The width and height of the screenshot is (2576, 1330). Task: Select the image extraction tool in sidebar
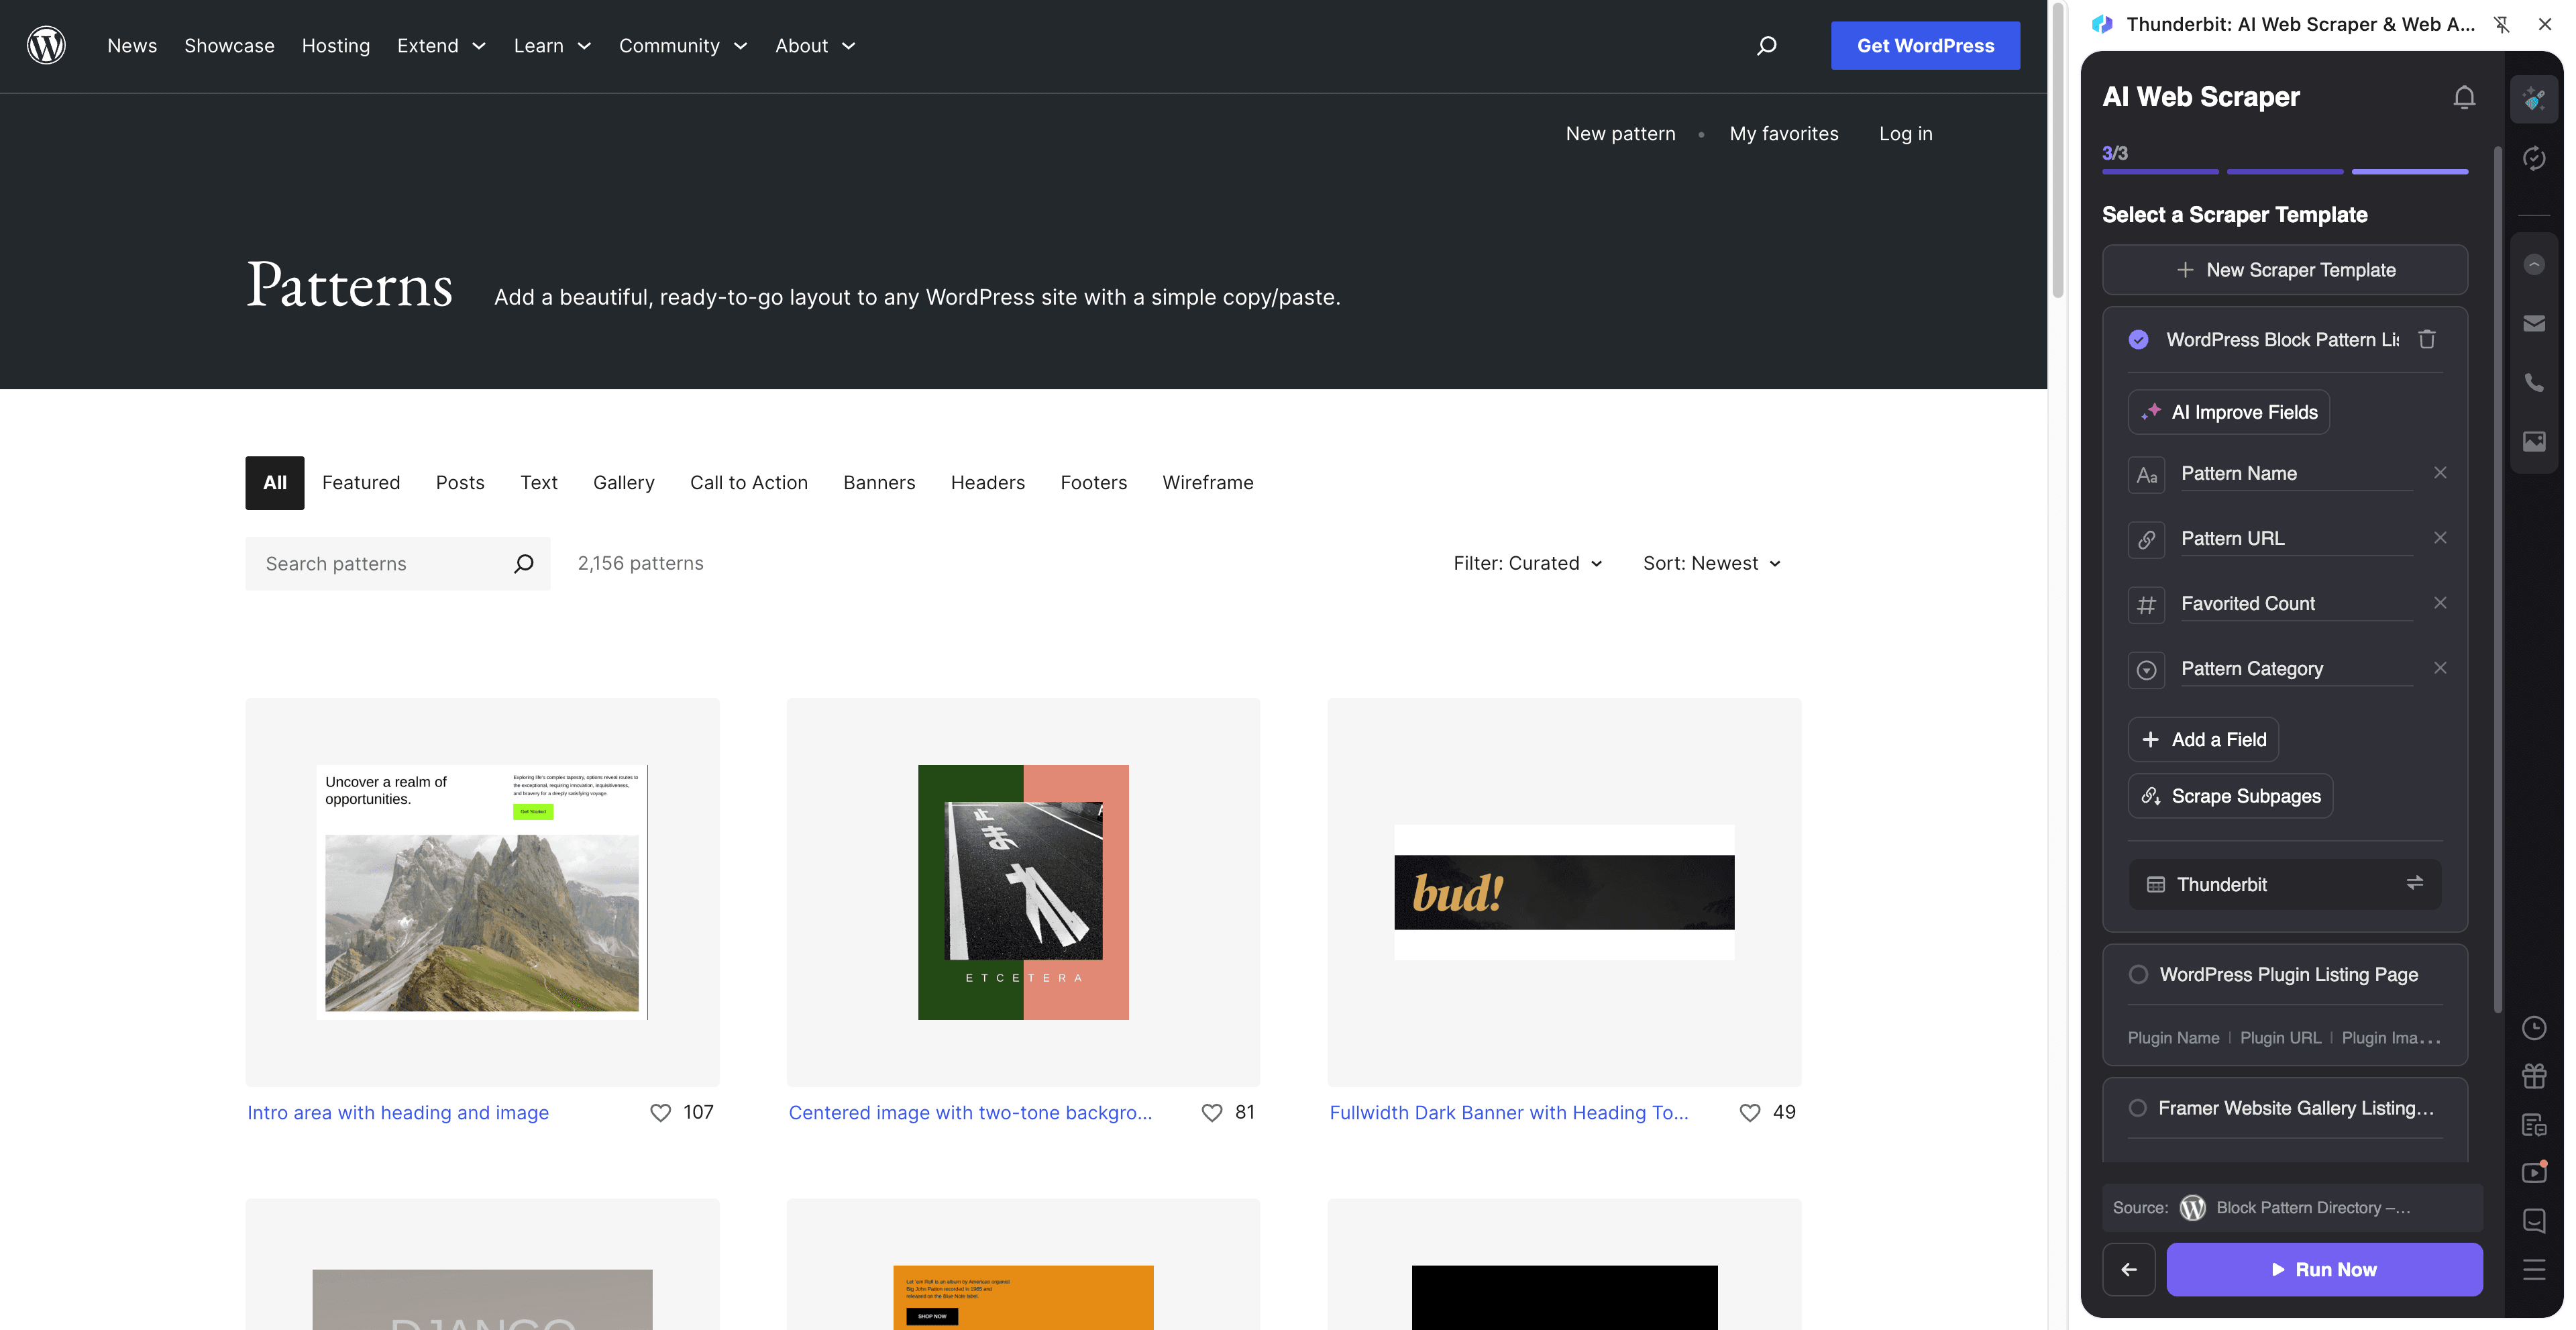(2535, 441)
